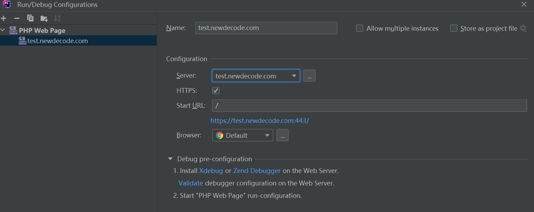Open the Server dropdown list
Image resolution: width=534 pixels, height=212 pixels.
pyautogui.click(x=294, y=76)
